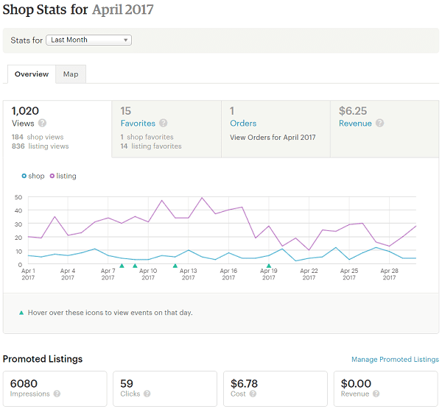Open the Stats for Last Month dropdown
This screenshot has width=442, height=409.
tap(89, 40)
